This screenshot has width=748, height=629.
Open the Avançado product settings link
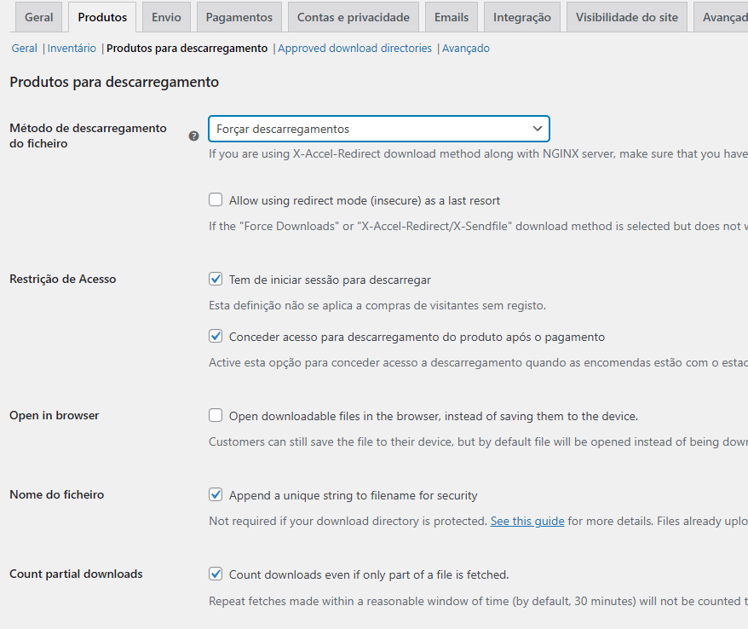pos(466,48)
